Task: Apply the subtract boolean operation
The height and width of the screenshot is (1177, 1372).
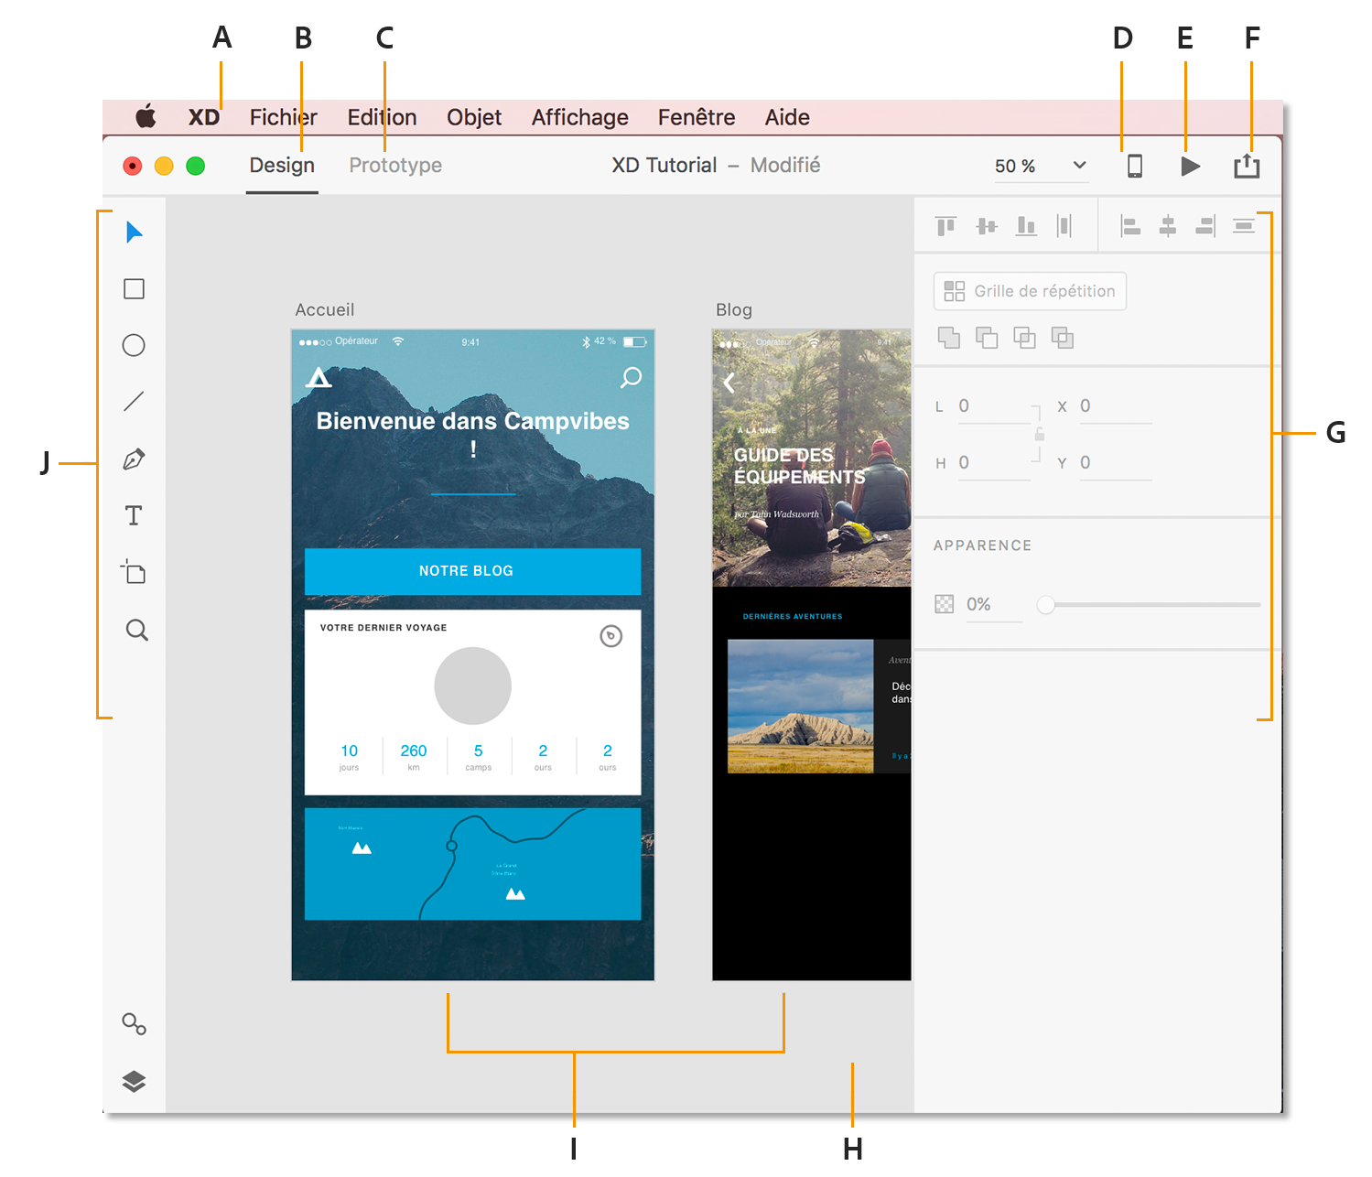Action: click(x=988, y=337)
